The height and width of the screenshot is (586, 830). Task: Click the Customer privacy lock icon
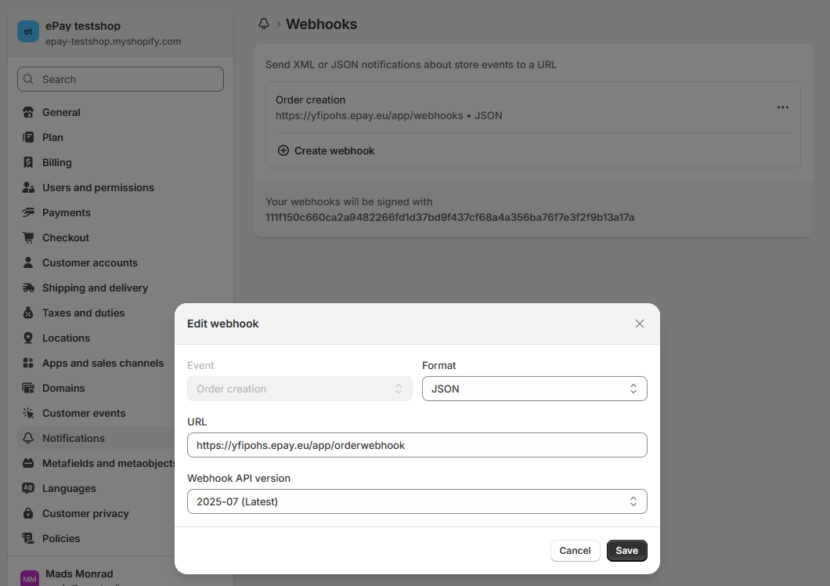[x=29, y=513]
